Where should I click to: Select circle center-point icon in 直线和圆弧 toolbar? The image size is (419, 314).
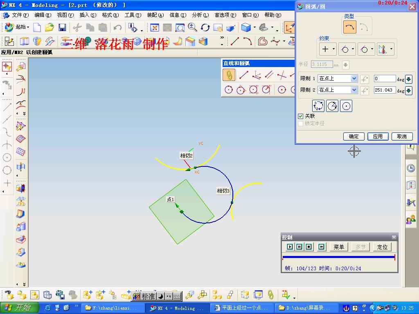(x=282, y=90)
